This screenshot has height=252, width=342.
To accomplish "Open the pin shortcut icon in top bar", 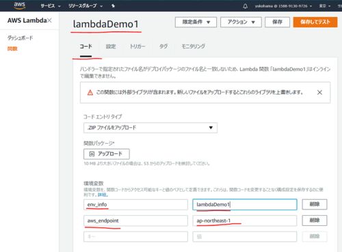I will [x=113, y=6].
